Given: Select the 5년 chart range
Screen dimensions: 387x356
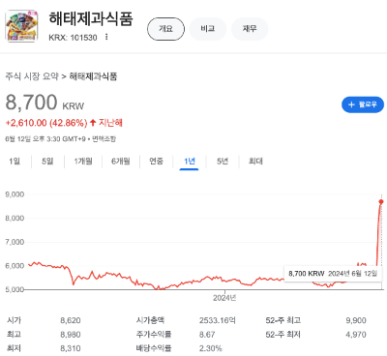Looking at the screenshot, I should (x=223, y=161).
